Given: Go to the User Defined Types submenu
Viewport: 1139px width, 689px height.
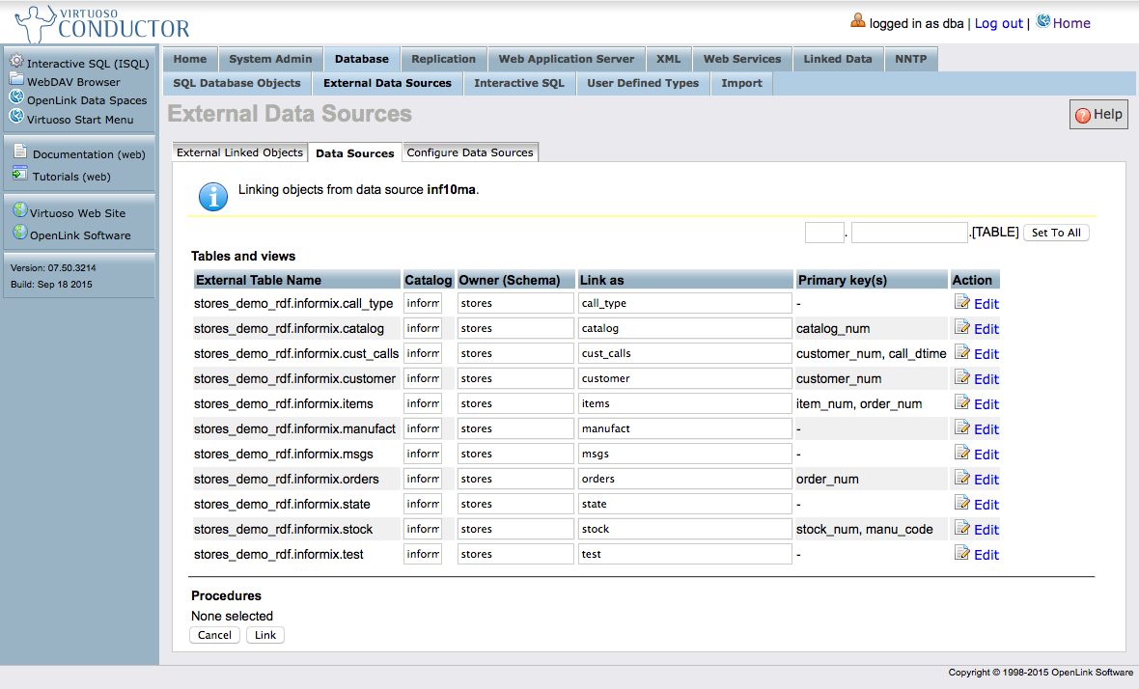Looking at the screenshot, I should pyautogui.click(x=643, y=83).
